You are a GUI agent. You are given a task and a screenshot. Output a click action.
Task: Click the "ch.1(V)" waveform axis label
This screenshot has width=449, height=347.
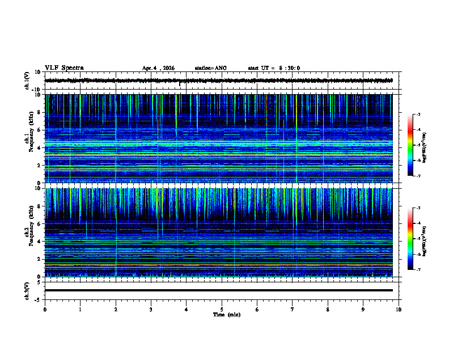27,81
